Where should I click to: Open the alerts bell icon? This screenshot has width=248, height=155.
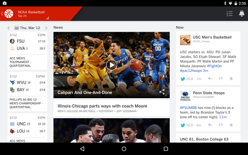pyautogui.click(x=242, y=14)
